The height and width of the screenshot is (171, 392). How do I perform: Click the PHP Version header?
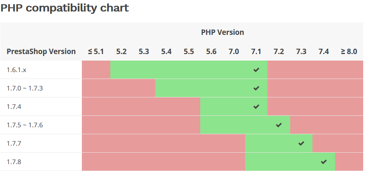coord(223,32)
